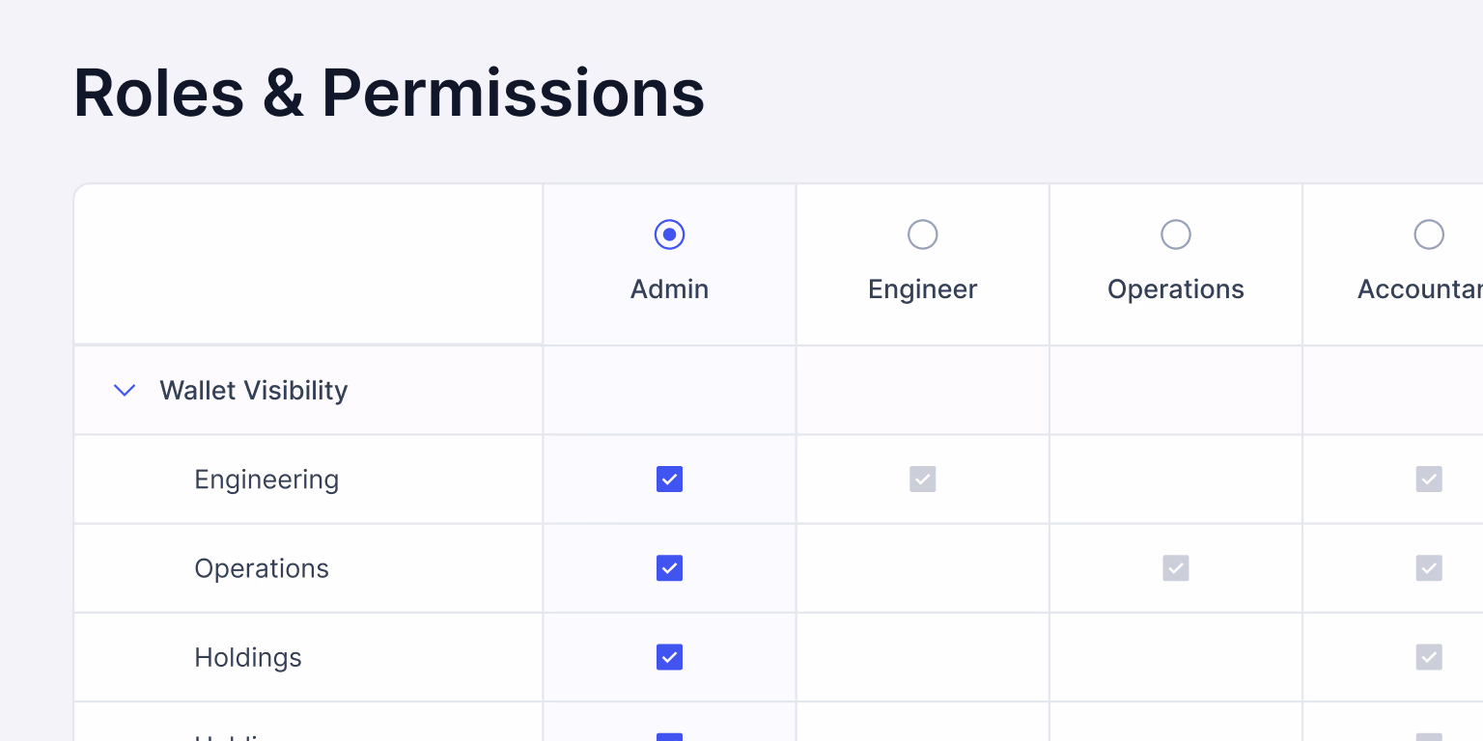Click the Wallet Visibility section title
This screenshot has width=1483, height=741.
(253, 391)
